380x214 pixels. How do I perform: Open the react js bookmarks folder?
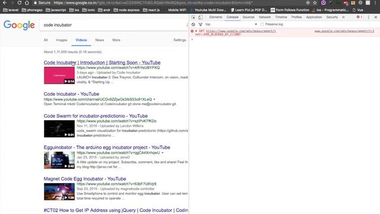[x=151, y=10]
